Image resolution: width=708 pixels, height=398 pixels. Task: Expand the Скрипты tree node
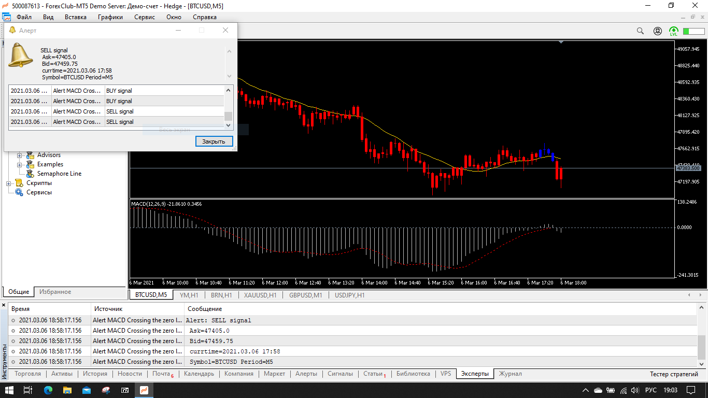tap(9, 183)
